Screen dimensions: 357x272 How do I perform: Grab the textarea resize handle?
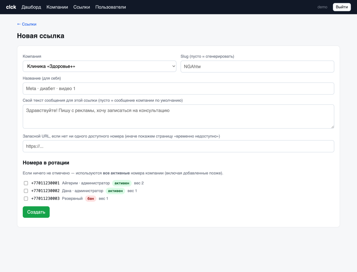pyautogui.click(x=333, y=127)
